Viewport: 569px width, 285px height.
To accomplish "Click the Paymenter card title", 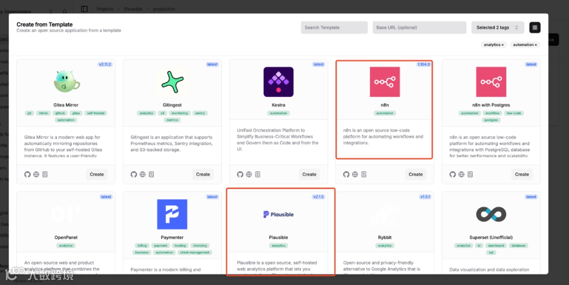I will [172, 238].
